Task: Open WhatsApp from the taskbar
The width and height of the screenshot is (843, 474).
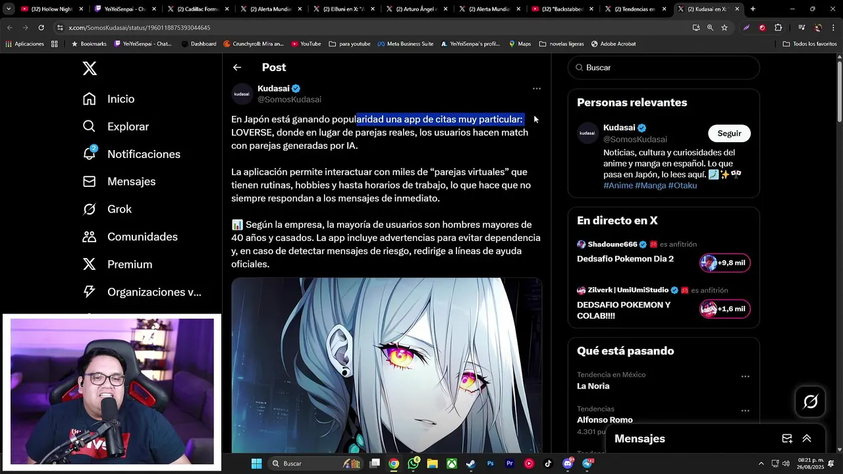Action: [414, 463]
